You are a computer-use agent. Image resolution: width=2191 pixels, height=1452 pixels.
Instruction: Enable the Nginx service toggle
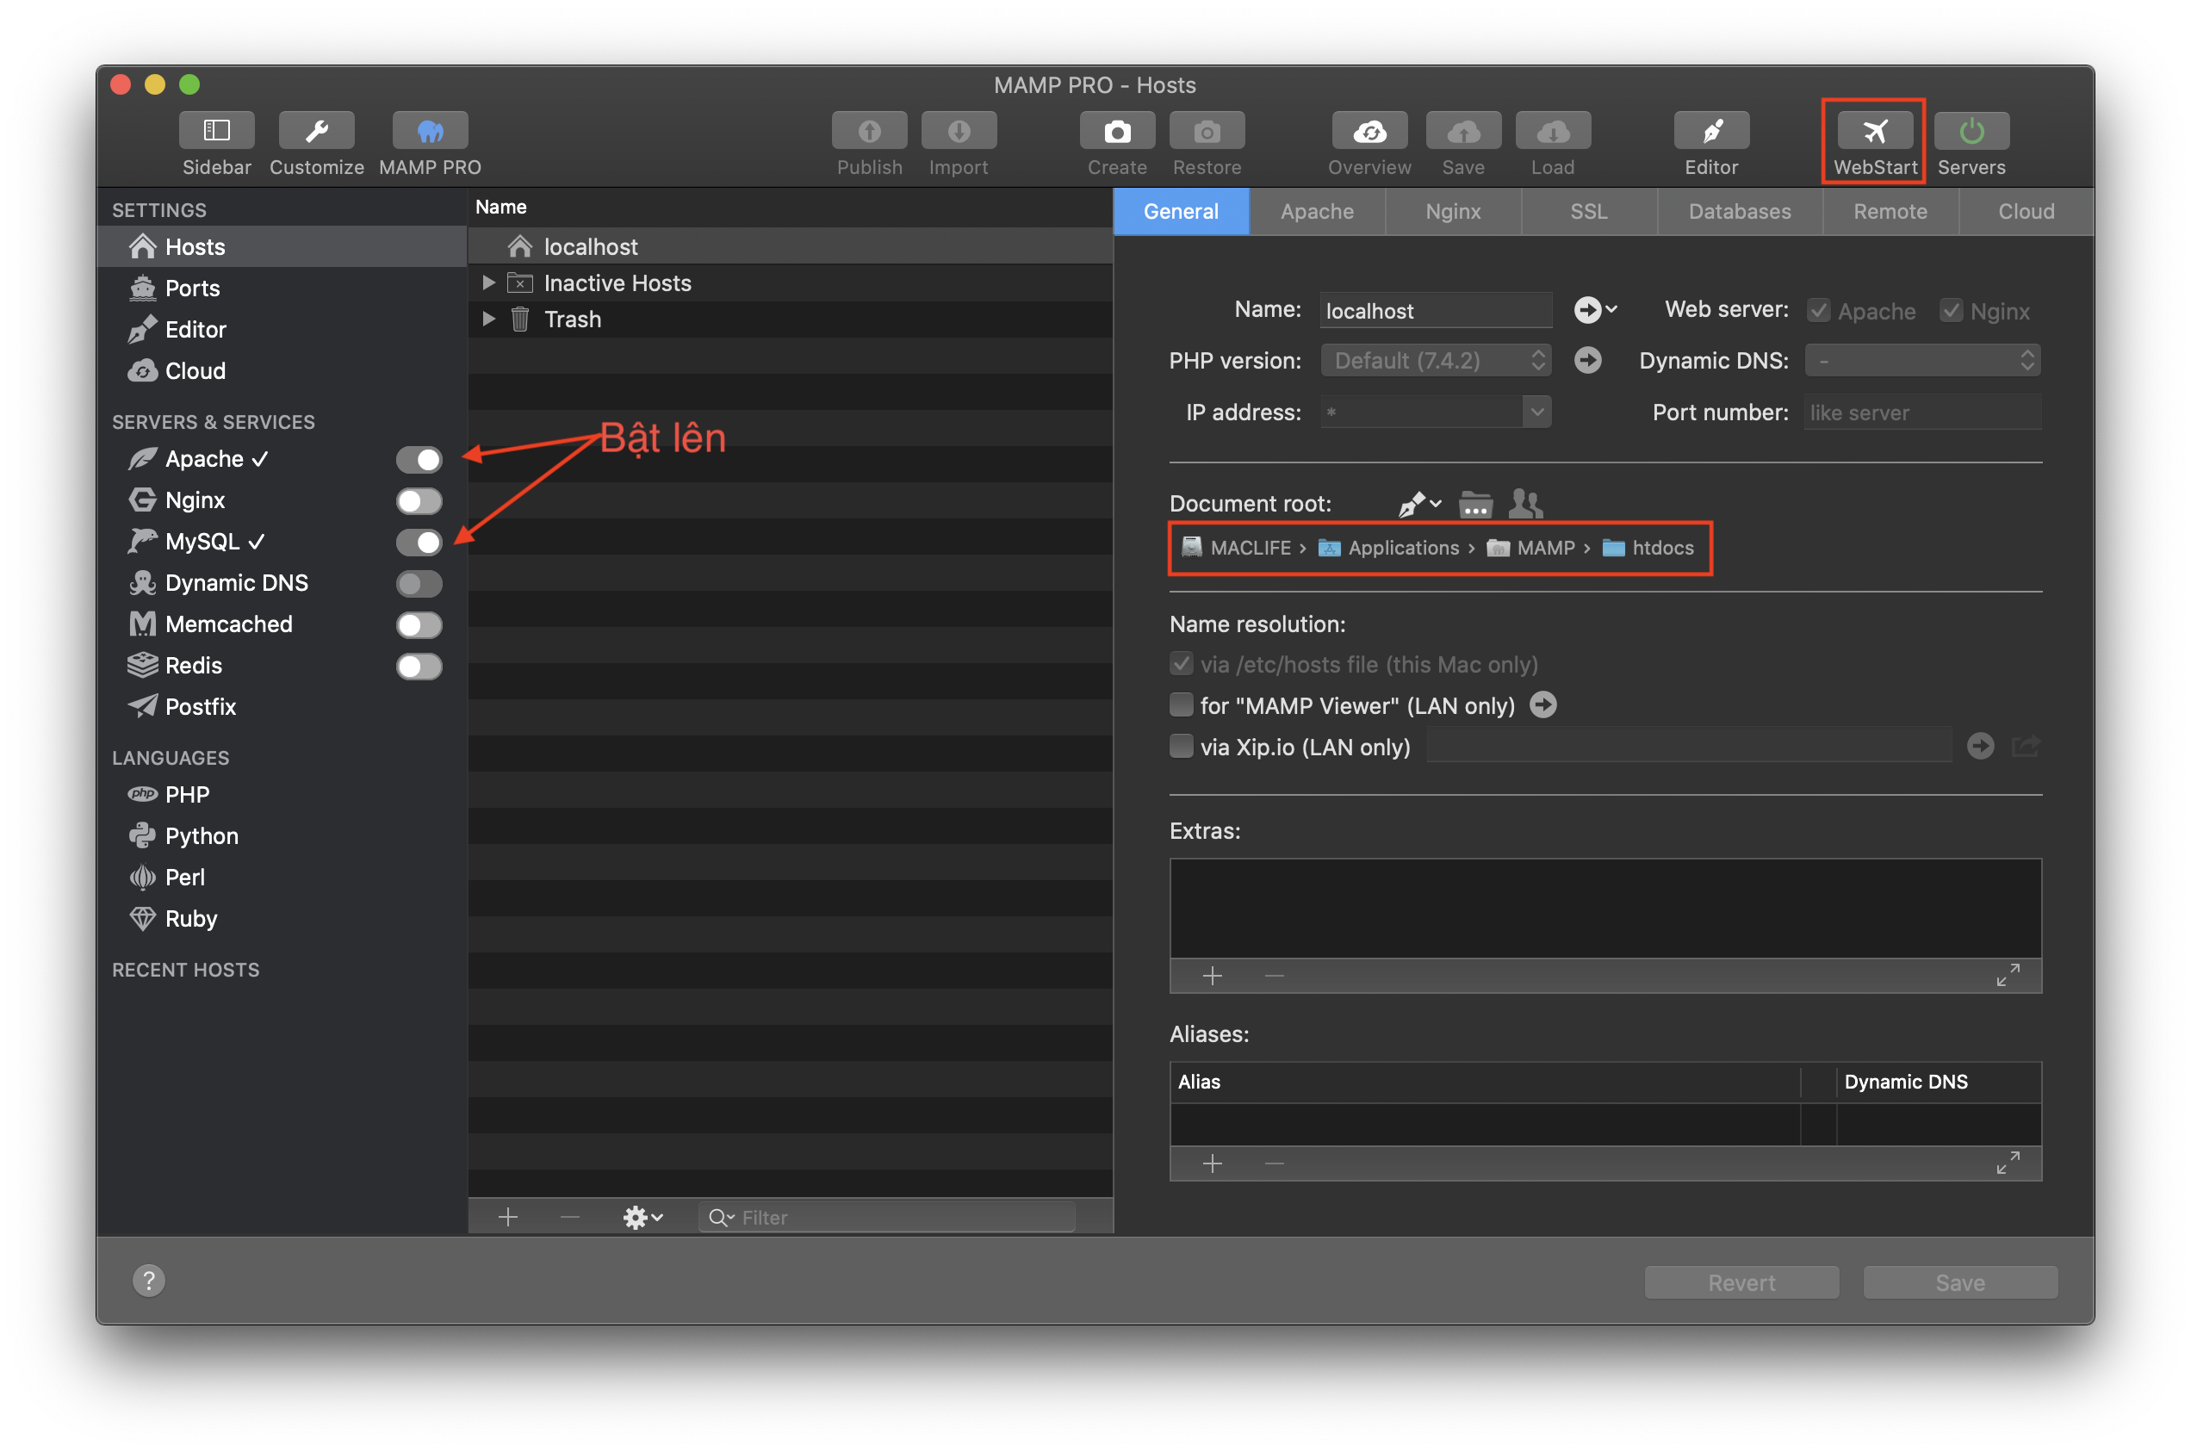point(419,501)
